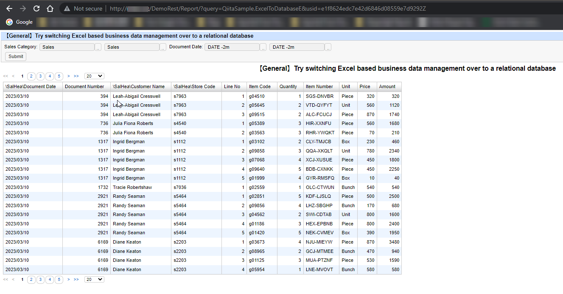Viewport: 563px width, 294px height.
Task: Go to page 2 in top pager
Action: [x=31, y=76]
